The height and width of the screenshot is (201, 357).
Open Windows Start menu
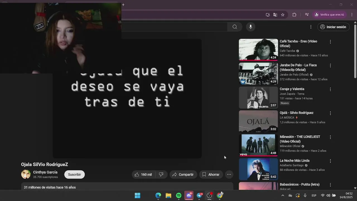(x=138, y=195)
